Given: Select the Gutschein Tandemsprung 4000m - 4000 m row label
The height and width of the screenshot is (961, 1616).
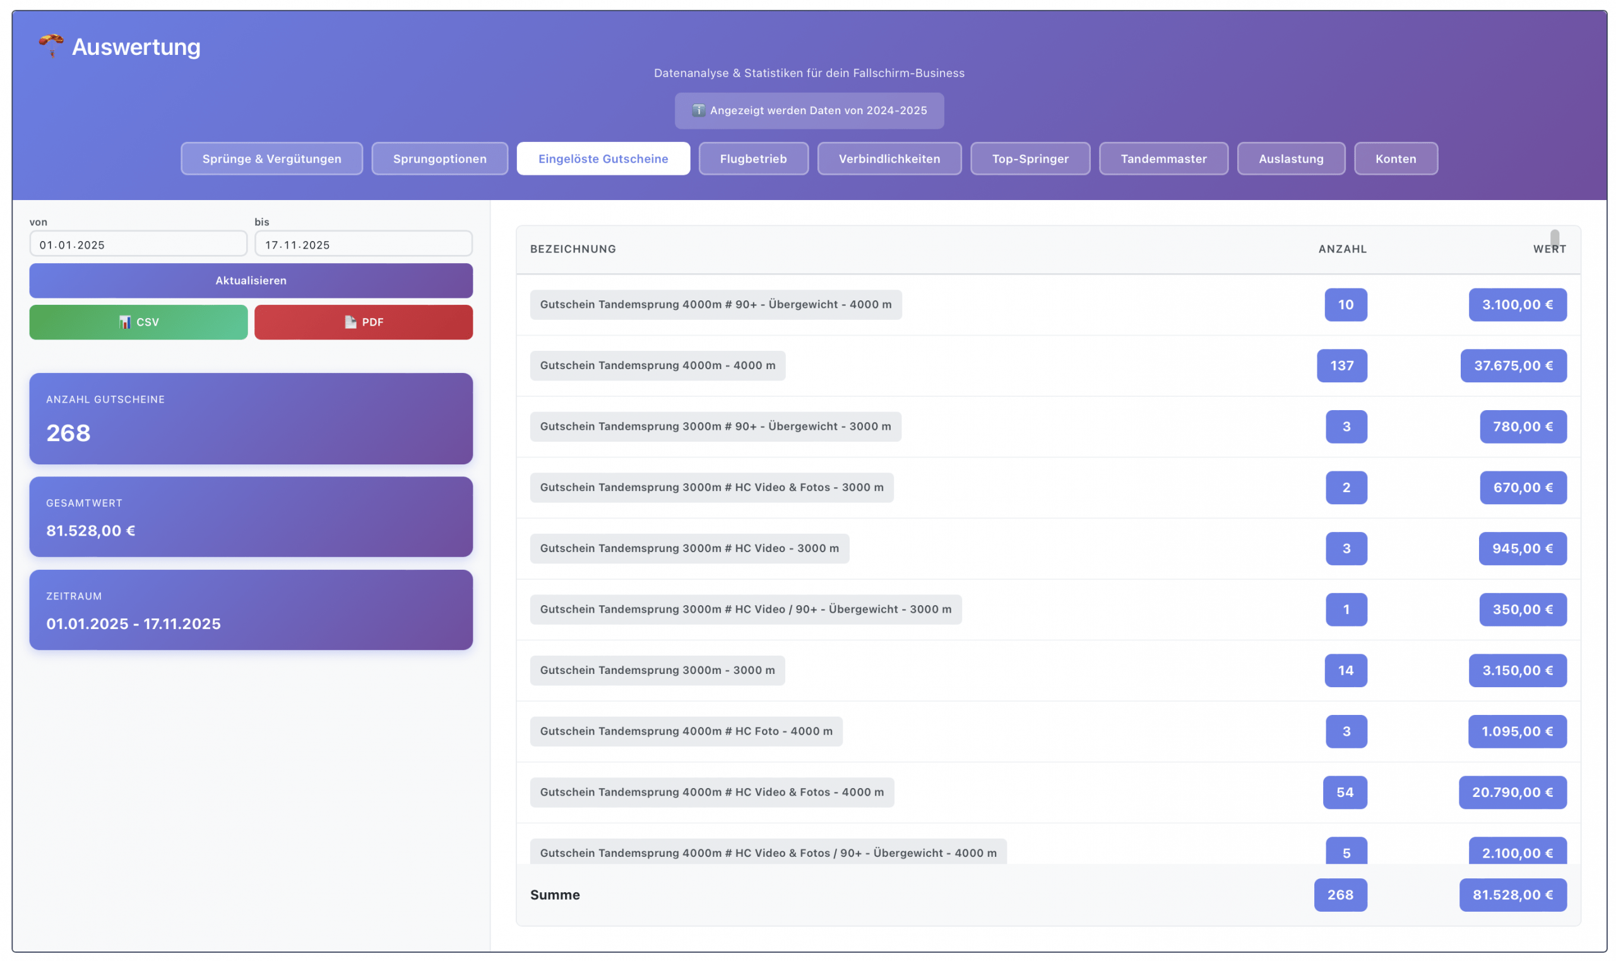Looking at the screenshot, I should [656, 365].
